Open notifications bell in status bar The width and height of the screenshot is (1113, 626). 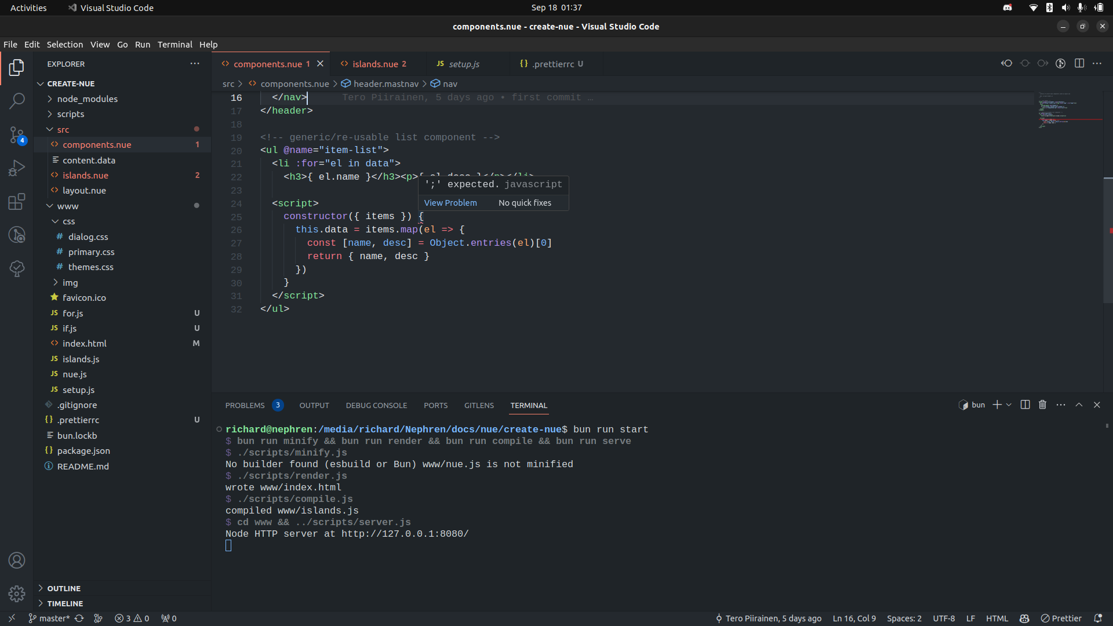pyautogui.click(x=1097, y=618)
